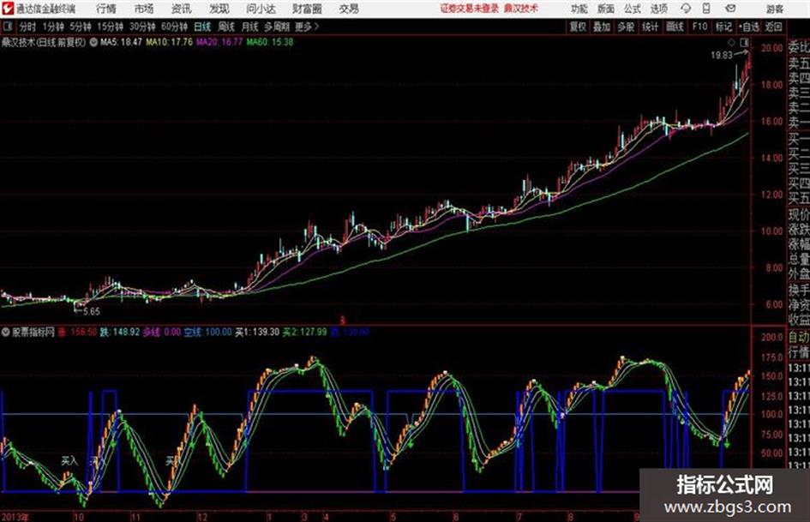Screen dimensions: 810x522
Task: Click the 19.83 high price label
Action: 722,56
